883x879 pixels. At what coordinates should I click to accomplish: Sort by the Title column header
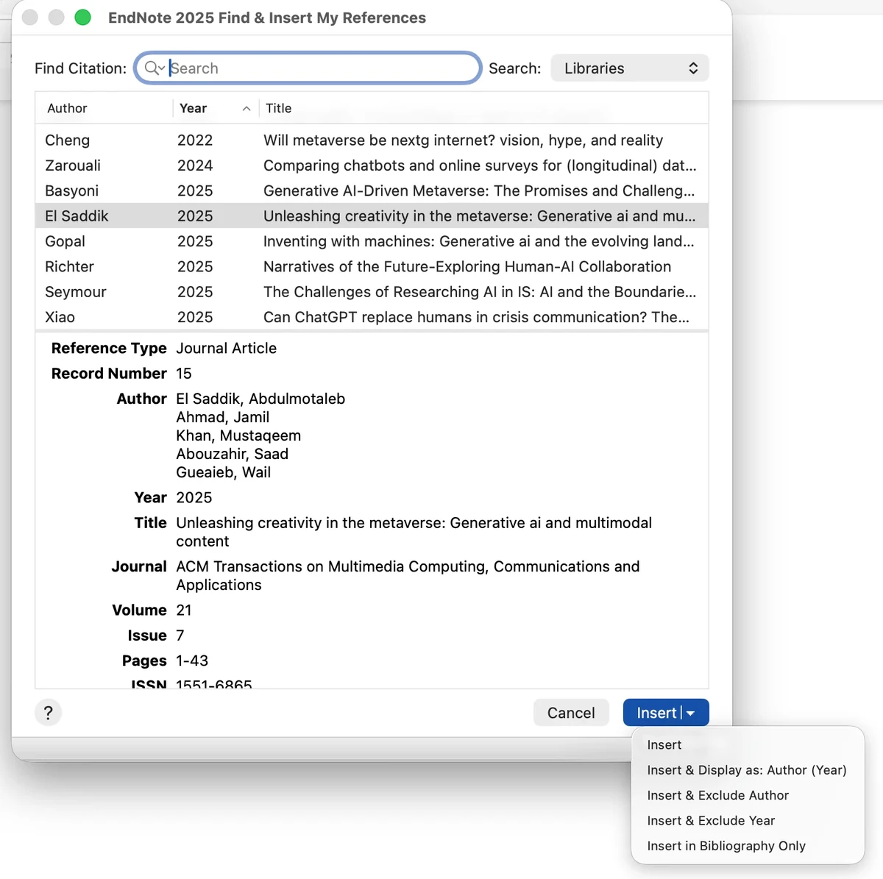[x=279, y=108]
